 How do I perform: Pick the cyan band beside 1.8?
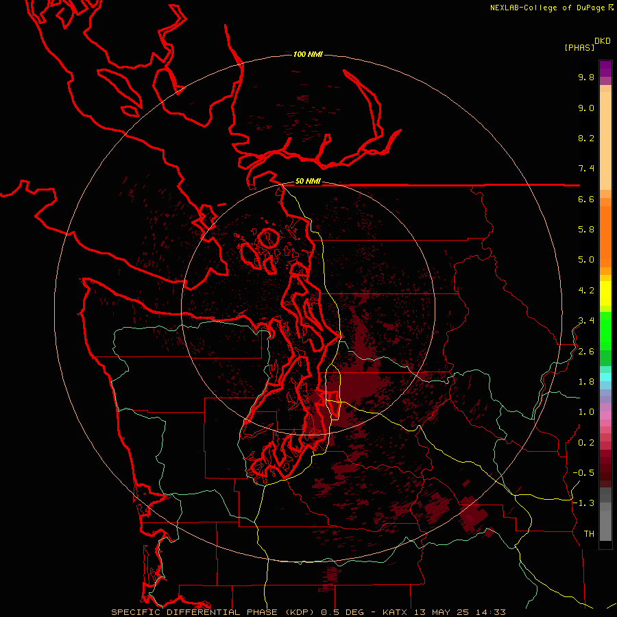[605, 377]
